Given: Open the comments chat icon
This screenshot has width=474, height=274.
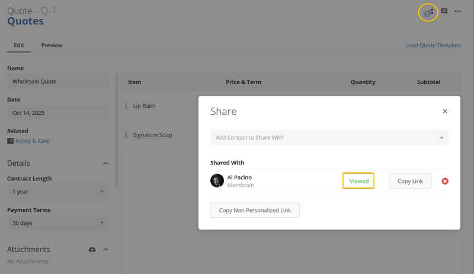Looking at the screenshot, I should 444,11.
